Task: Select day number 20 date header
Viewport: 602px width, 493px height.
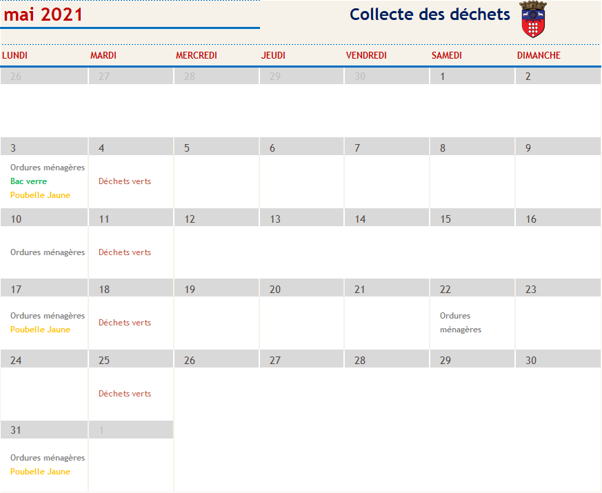Action: tap(301, 288)
